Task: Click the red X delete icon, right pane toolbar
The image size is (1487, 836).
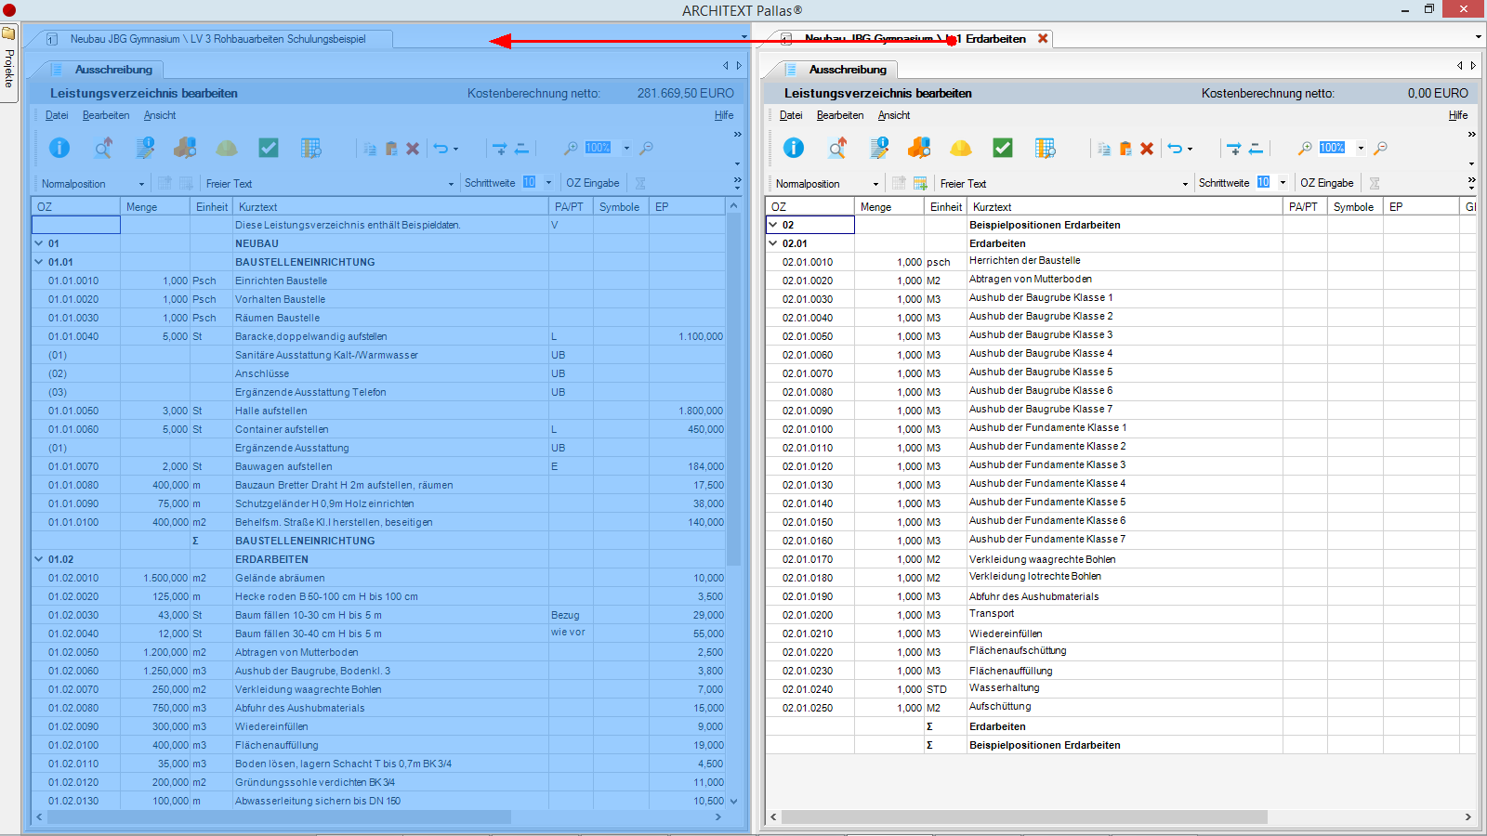Action: pyautogui.click(x=1147, y=149)
